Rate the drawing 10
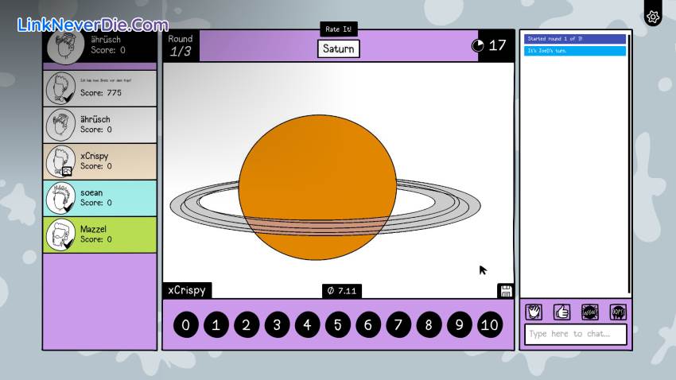676x380 pixels. 490,324
